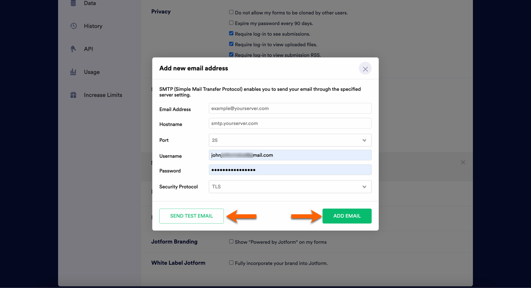Click the API rocket icon
Screen dimensions: 531x288
[73, 49]
